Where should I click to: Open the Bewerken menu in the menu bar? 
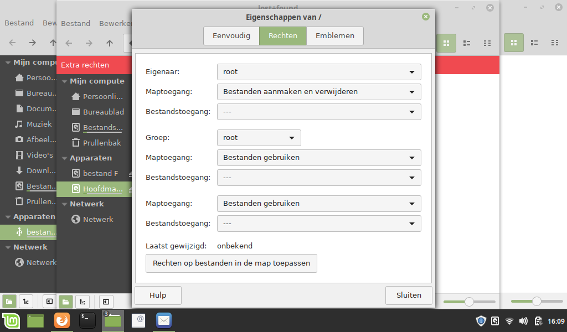116,23
